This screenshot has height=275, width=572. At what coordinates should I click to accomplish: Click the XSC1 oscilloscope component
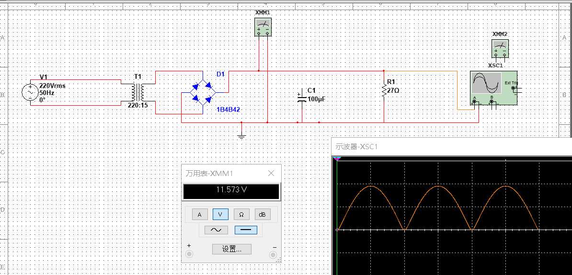(493, 88)
